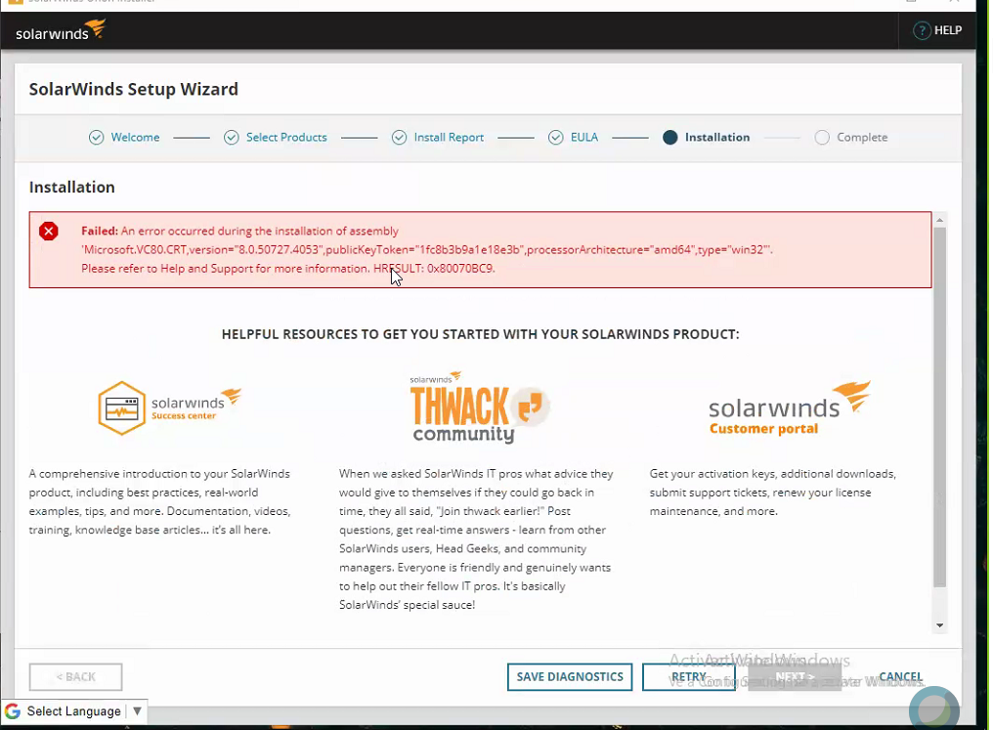The image size is (993, 730).
Task: Select the Install Report step label
Action: pos(449,138)
